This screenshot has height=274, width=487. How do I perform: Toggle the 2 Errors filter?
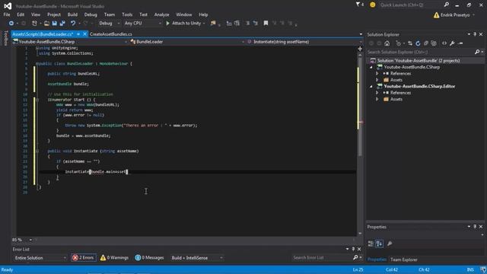pyautogui.click(x=84, y=257)
